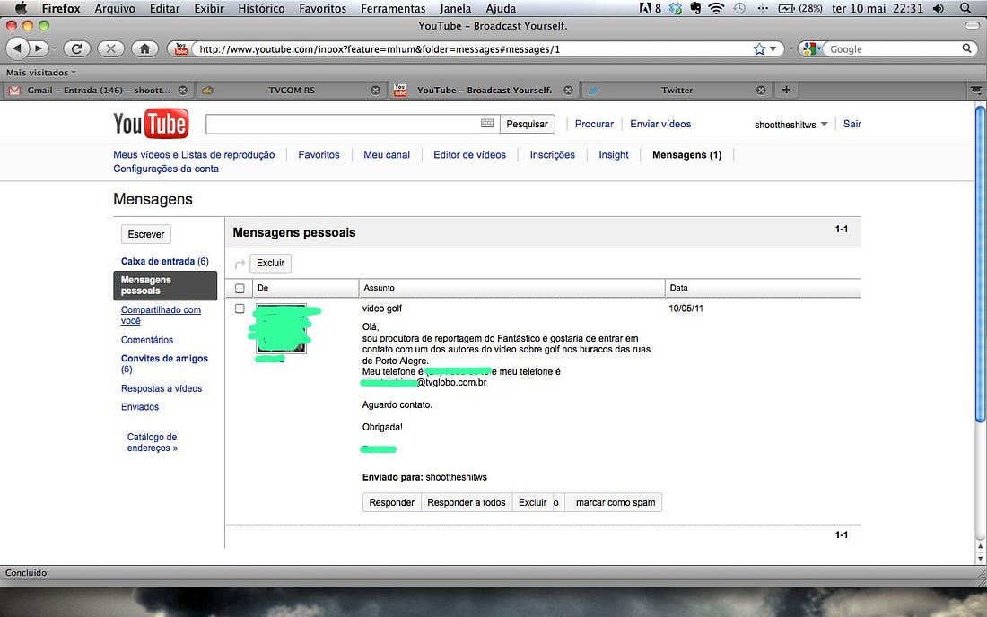Open the Comentários folder link

pyautogui.click(x=146, y=340)
